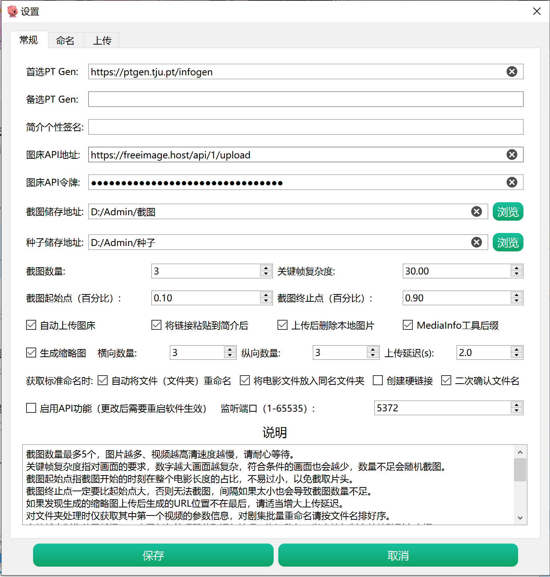Increase 截图数量 with the up arrow
Screen dimensions: 550x577
(266, 268)
